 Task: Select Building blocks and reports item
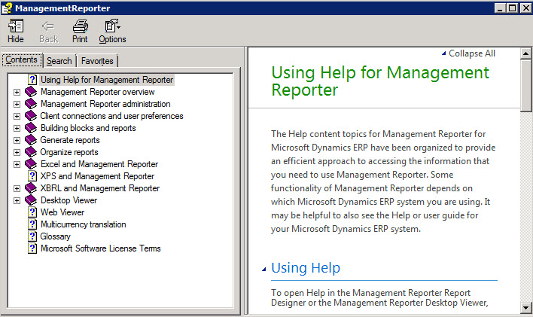[88, 128]
